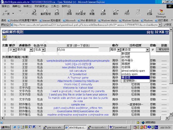The image size is (173, 130).
Task: Open History (記錄) toolbar icon
Action: pyautogui.click(x=103, y=12)
